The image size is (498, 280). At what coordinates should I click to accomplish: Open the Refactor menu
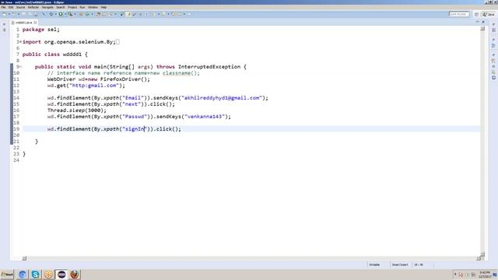pos(33,7)
